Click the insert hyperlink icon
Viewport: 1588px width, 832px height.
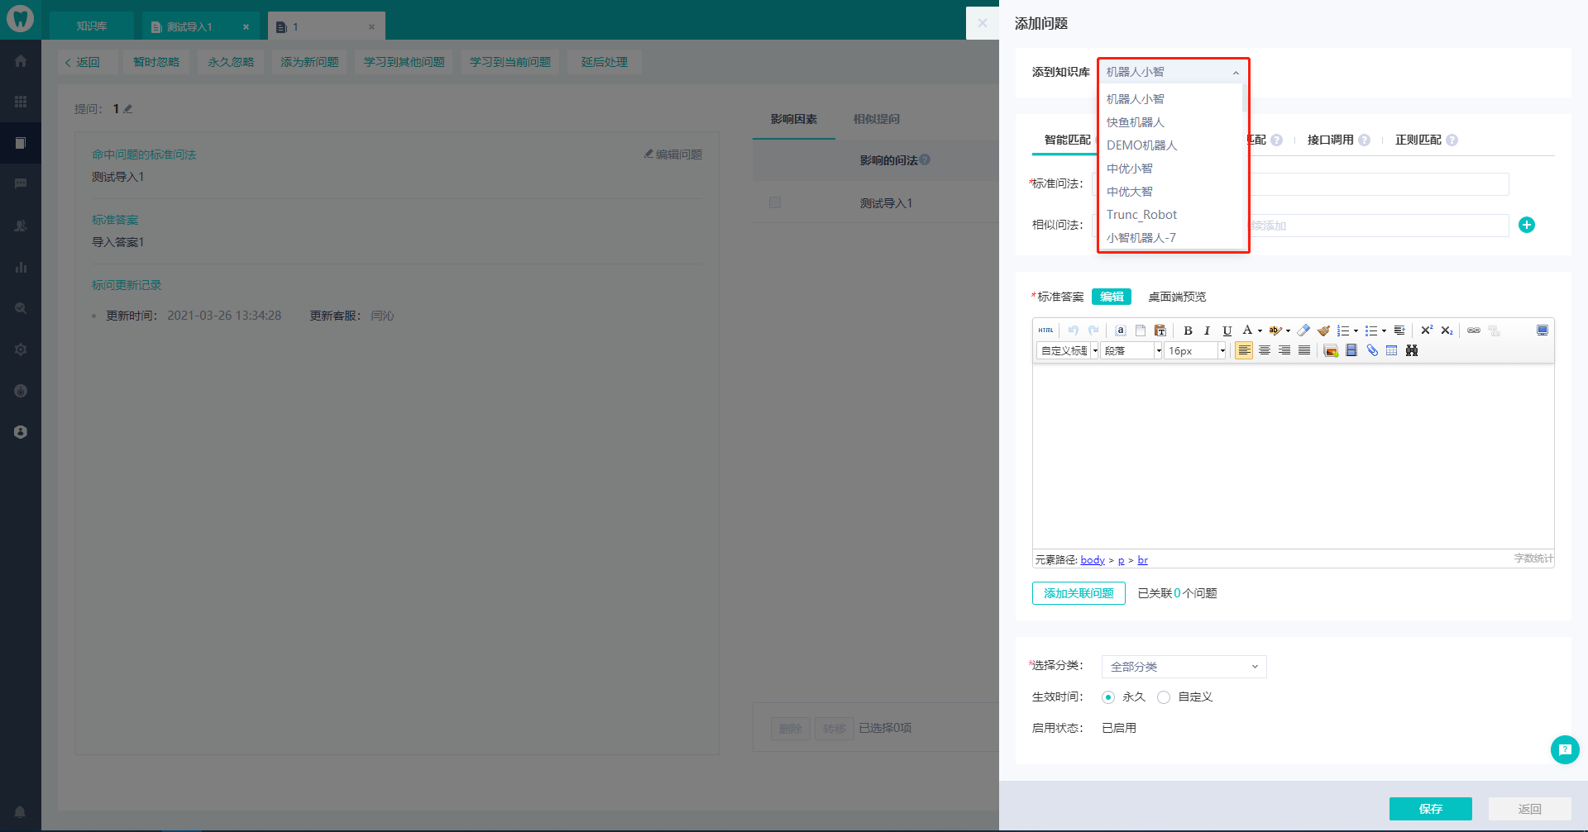tap(1474, 330)
